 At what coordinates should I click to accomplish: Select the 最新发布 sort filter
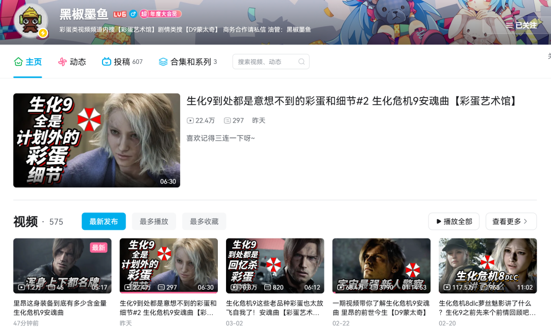[104, 222]
